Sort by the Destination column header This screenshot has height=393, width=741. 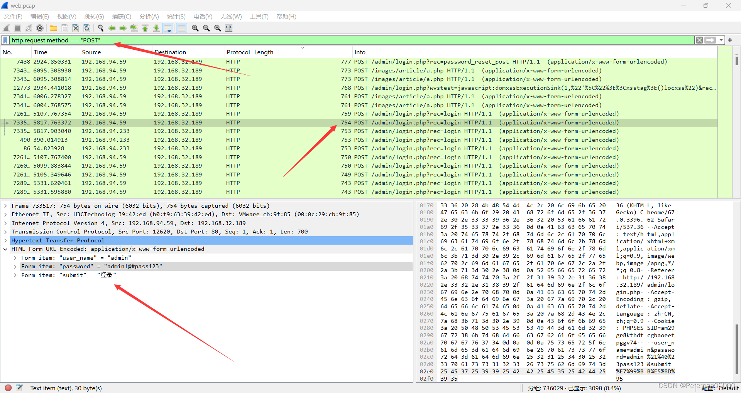[188, 52]
